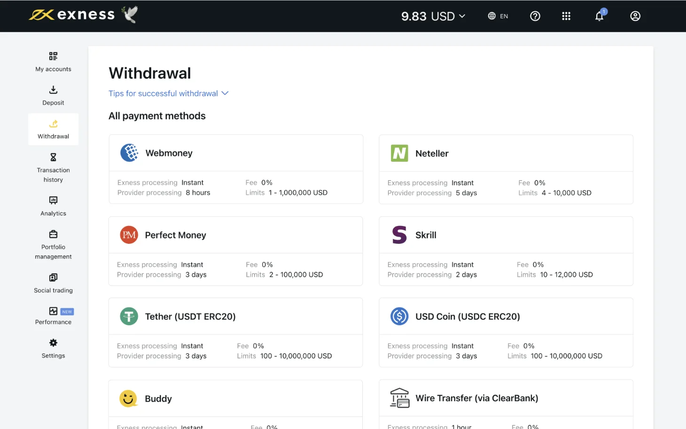
Task: Select Tether (USDT ERC20) method
Action: pyautogui.click(x=235, y=332)
